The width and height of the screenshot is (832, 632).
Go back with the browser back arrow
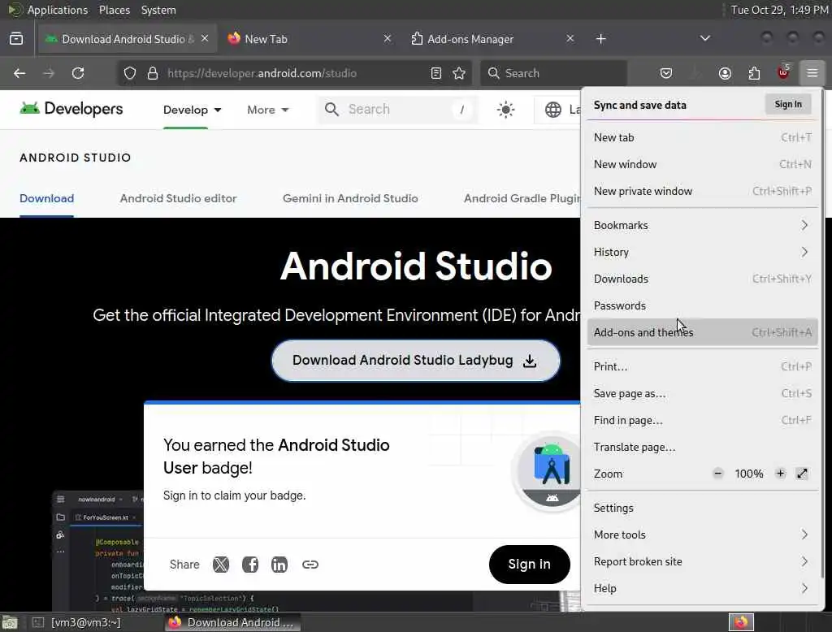tap(19, 73)
